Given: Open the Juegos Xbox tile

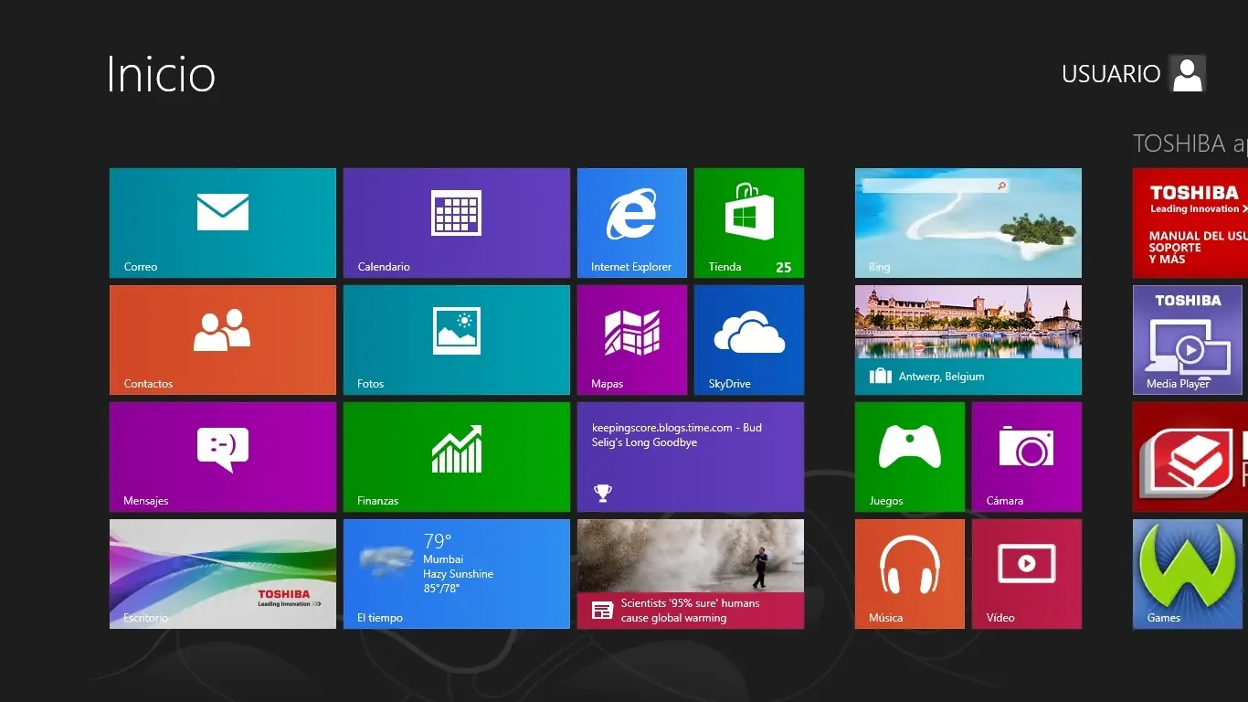Looking at the screenshot, I should 910,457.
